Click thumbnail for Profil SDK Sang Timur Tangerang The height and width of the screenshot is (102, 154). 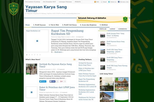[103, 59]
